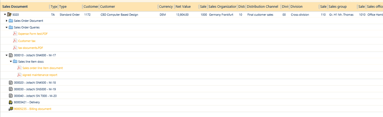
Task: Click the Sales Organization column header
Action: point(222,7)
